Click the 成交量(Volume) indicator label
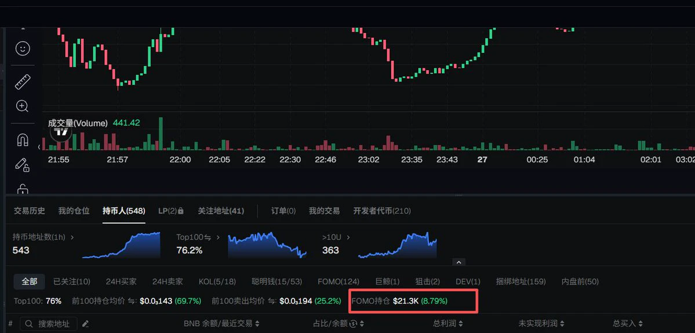 tap(78, 123)
